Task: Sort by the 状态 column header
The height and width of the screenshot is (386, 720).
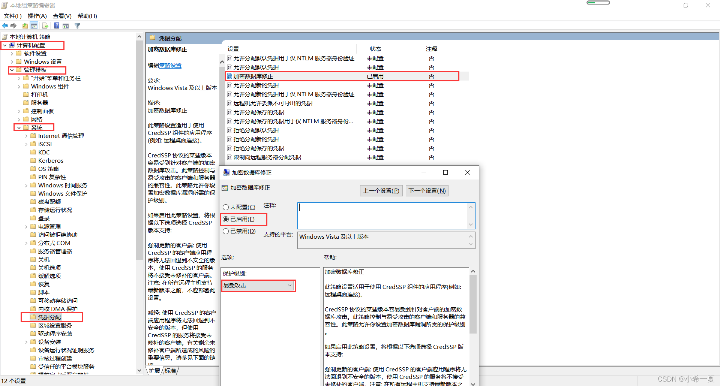Action: pyautogui.click(x=375, y=49)
